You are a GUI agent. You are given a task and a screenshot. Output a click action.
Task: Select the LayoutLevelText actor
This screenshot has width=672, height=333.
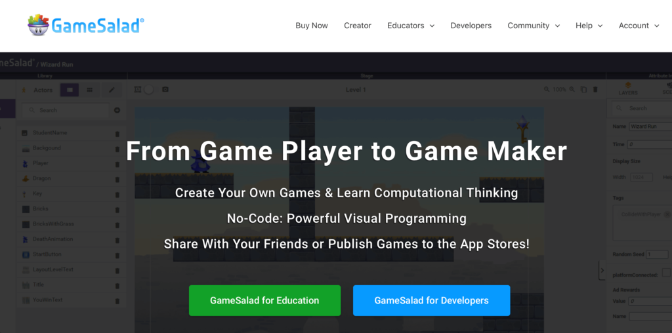pos(71,269)
